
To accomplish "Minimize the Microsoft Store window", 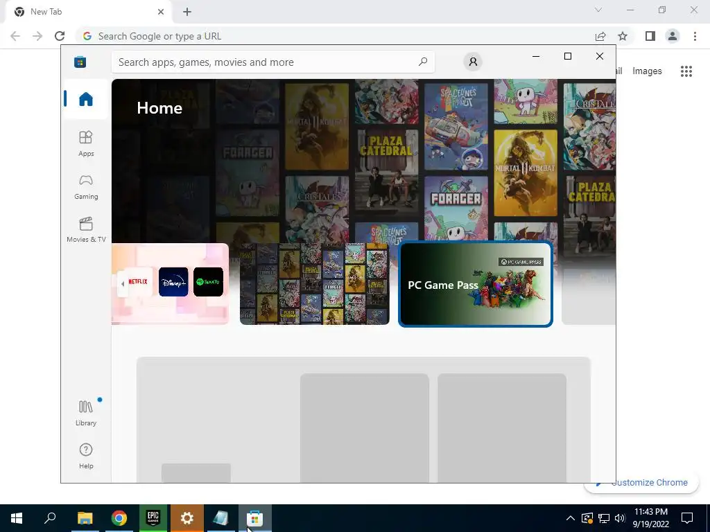I will pyautogui.click(x=536, y=56).
